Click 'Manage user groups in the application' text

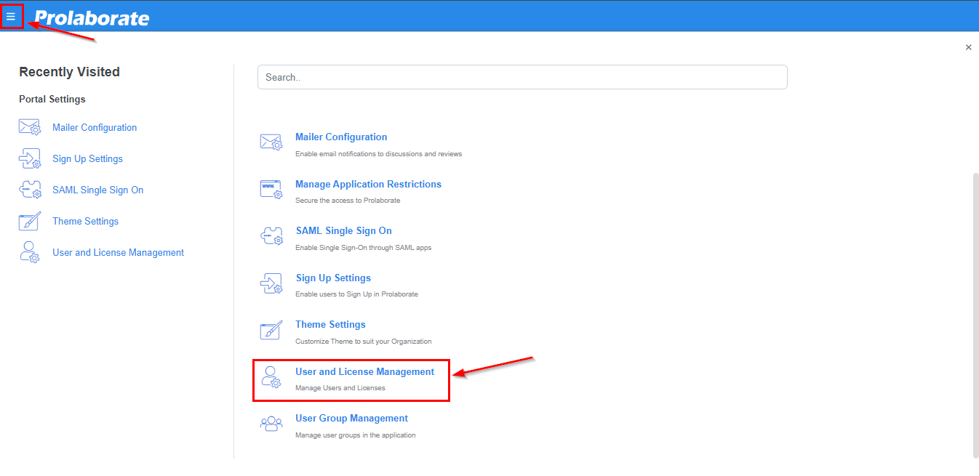coord(356,435)
